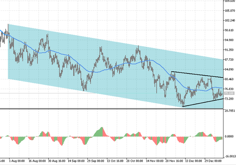Click the oscillator -16.0013 scale label
Viewport: 236px width, 165px height.
[x=229, y=156]
